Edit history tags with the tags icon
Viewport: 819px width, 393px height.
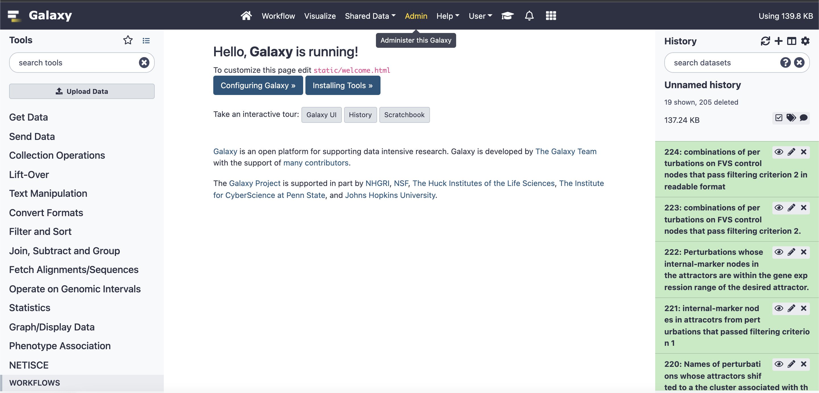coord(791,118)
